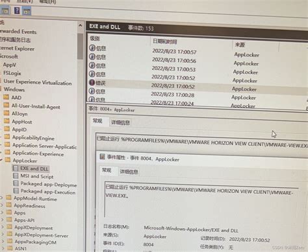Open the AppReadiness folder icon
The image size is (308, 252).
coord(9,205)
